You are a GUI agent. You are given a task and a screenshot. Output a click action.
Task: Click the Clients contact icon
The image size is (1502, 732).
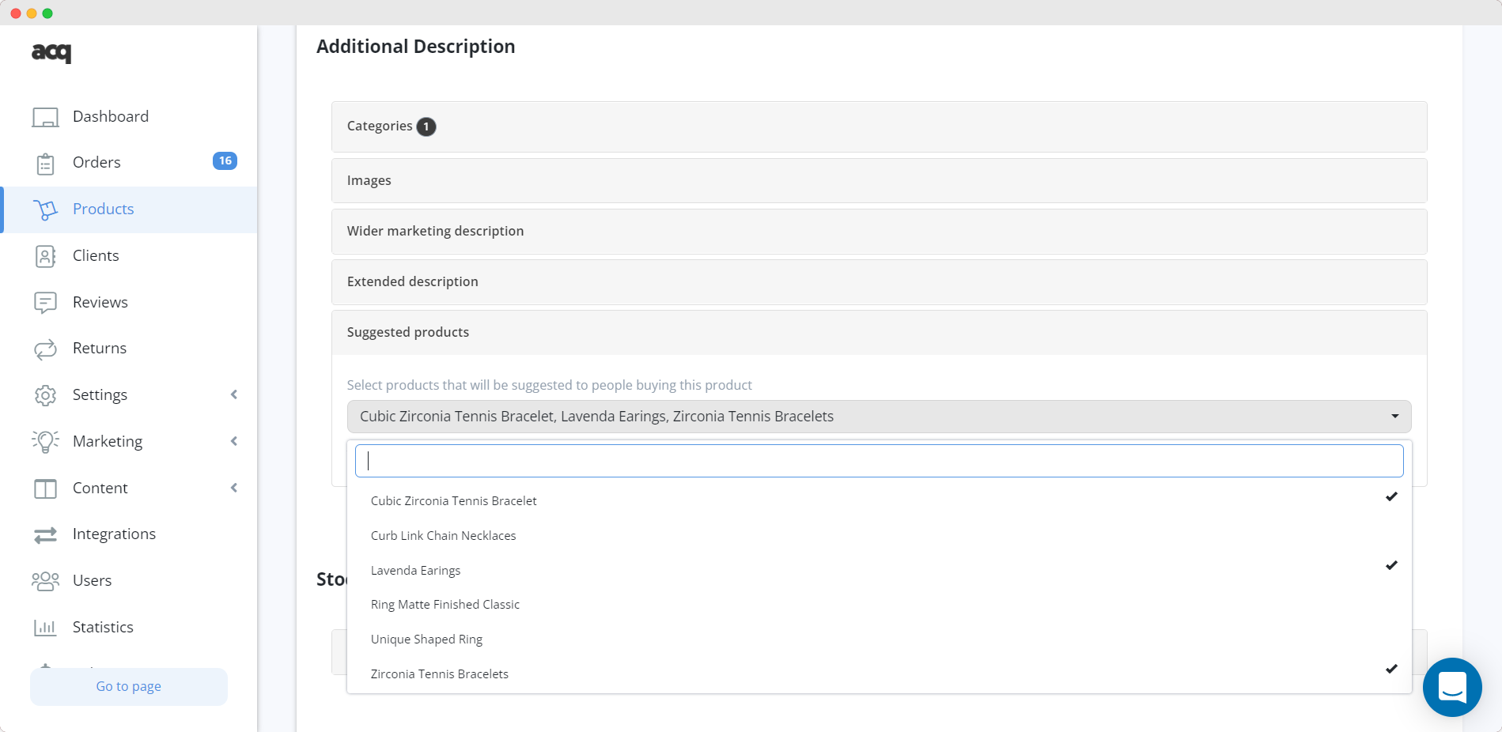click(45, 256)
